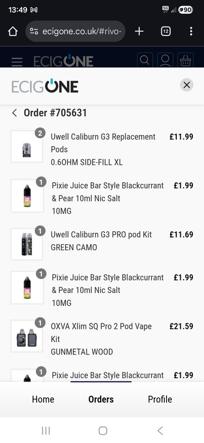204x443 pixels.
Task: Tap the OXVA Xlim kit product image
Action: (27, 336)
